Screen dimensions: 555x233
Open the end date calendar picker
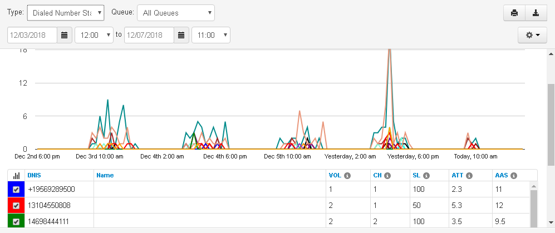coord(181,35)
